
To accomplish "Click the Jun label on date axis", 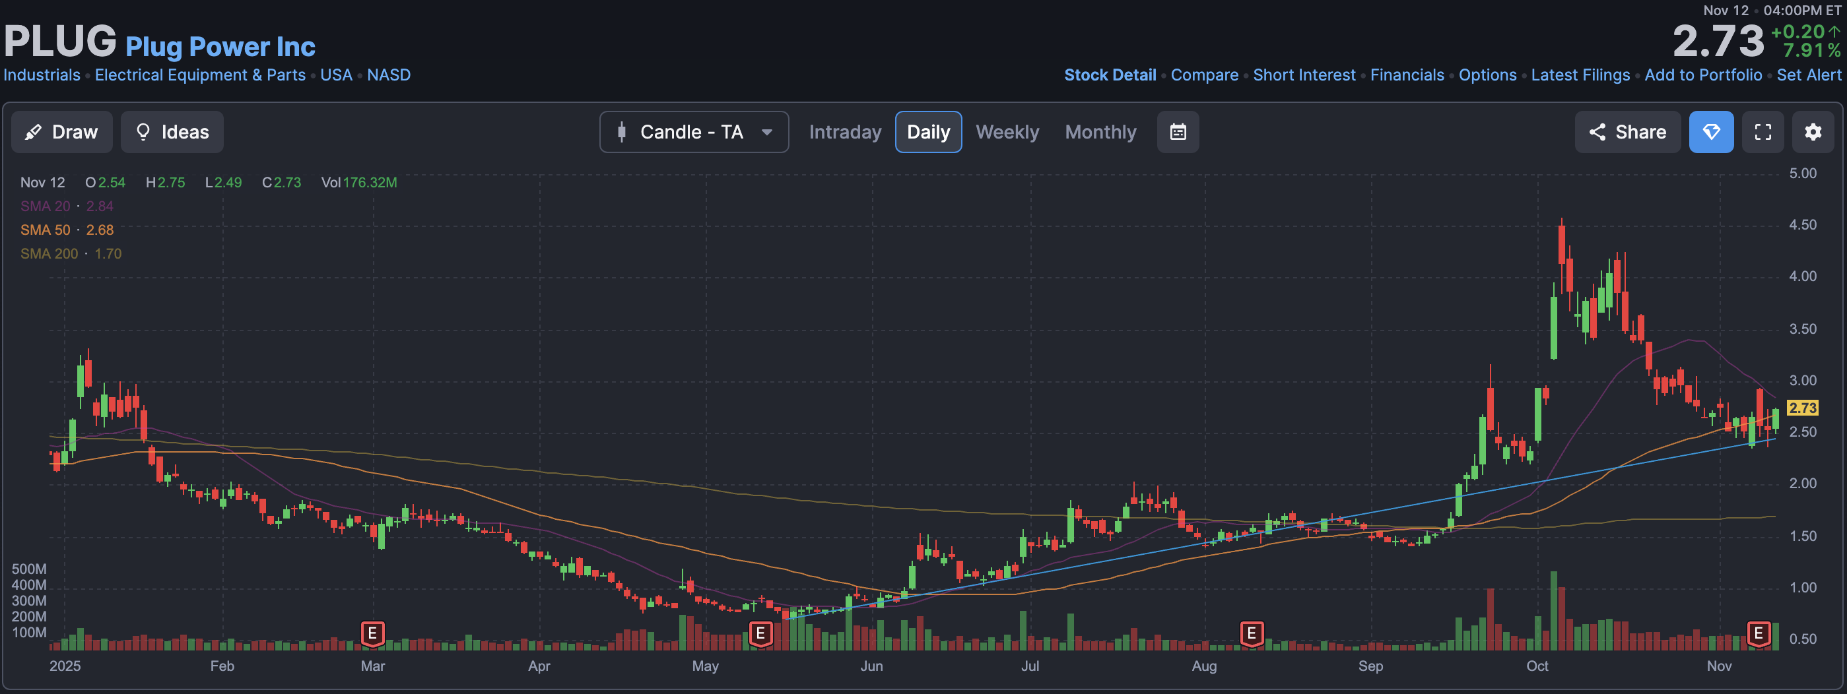I will click(x=871, y=666).
